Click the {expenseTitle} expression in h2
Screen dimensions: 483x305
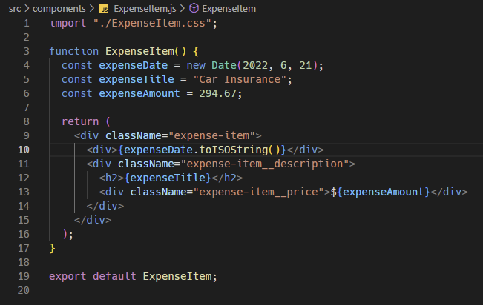point(168,178)
